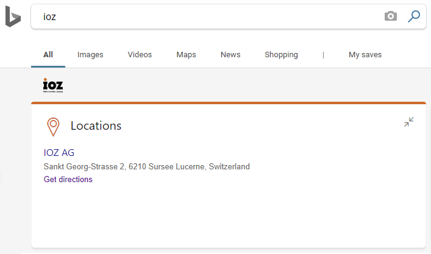431x254 pixels.
Task: Click the Sankt Georg-Strasse address text
Action: click(x=146, y=167)
